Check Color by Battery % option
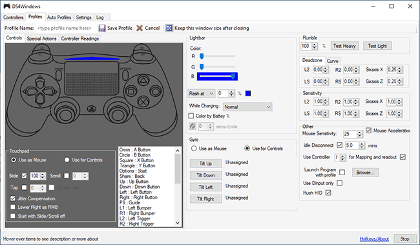This screenshot has height=245, width=420. click(191, 116)
